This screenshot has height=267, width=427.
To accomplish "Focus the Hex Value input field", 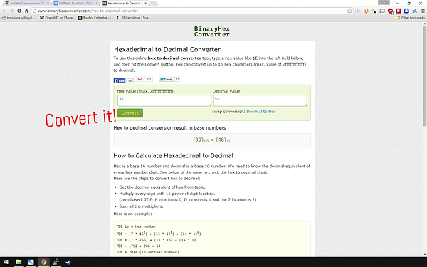I will pyautogui.click(x=164, y=100).
